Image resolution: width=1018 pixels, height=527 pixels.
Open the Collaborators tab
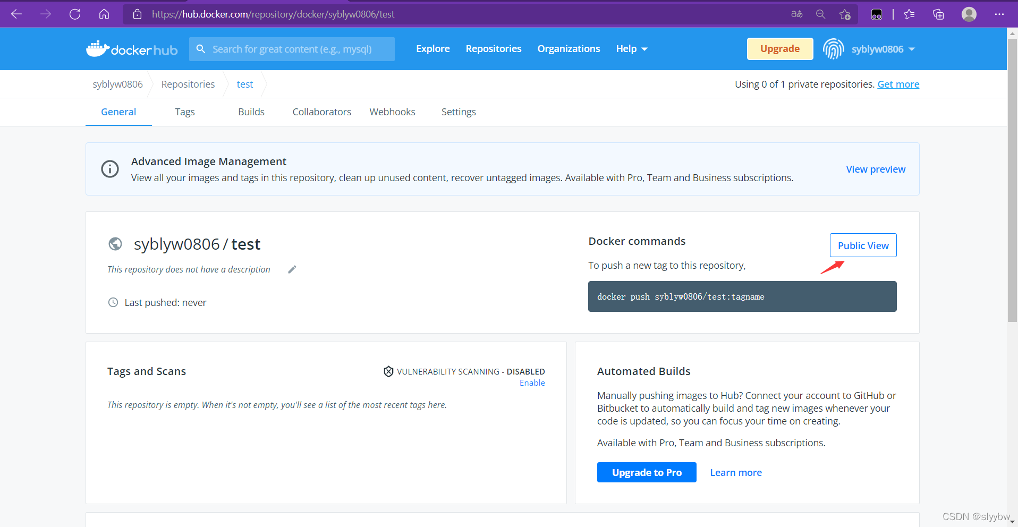point(322,112)
